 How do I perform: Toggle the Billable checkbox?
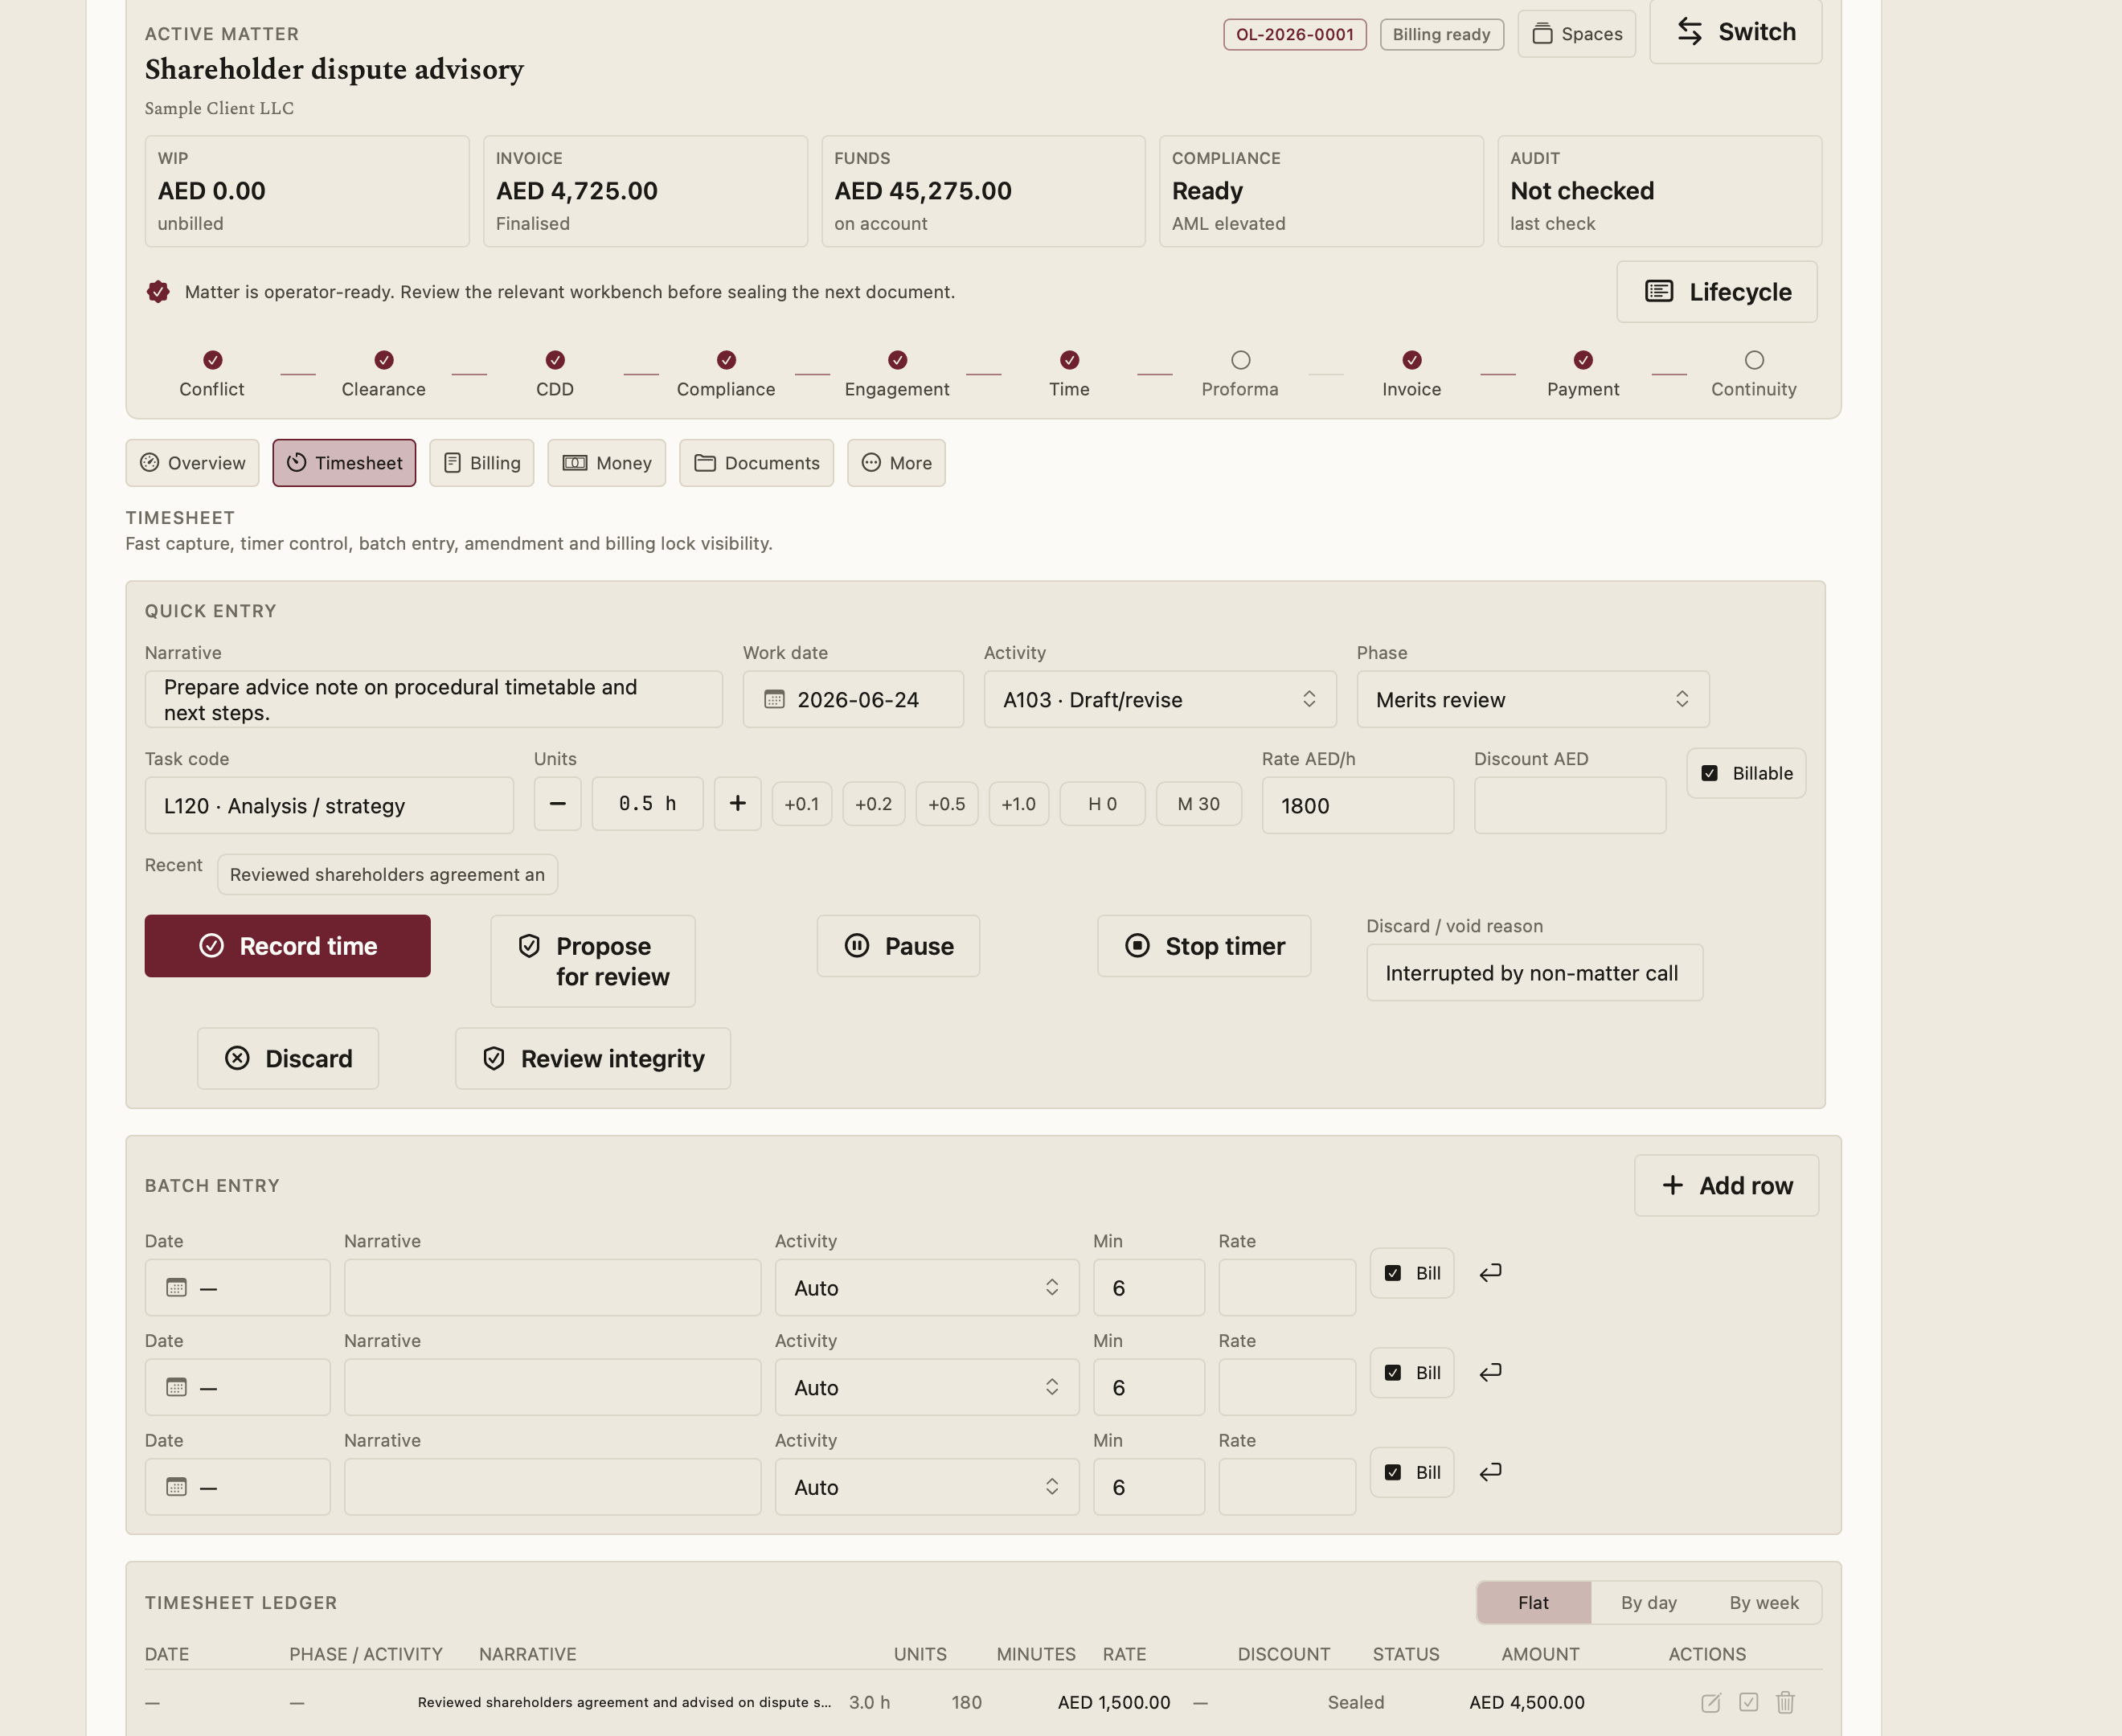(1710, 773)
